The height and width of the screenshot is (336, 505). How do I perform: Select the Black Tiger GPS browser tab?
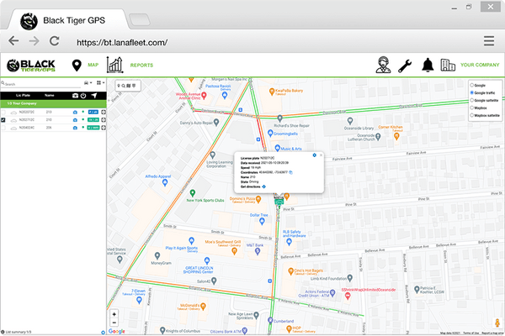point(67,20)
